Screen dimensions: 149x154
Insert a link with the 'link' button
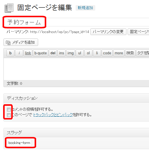tap(28, 53)
